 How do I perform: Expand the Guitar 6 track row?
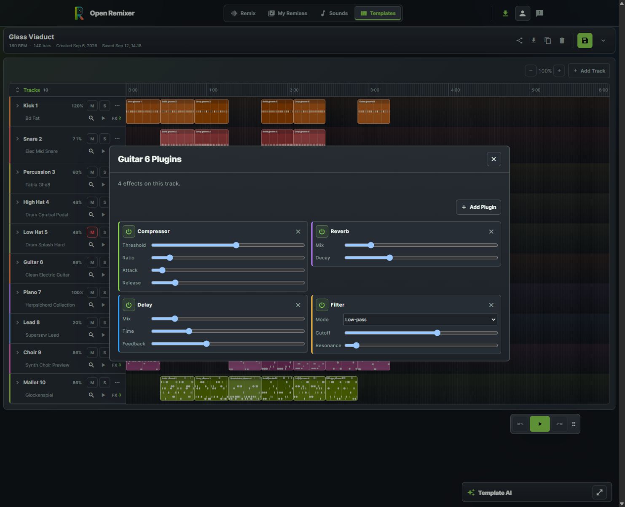point(17,262)
